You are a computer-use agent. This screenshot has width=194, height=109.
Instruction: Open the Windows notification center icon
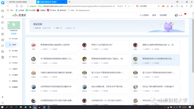pos(190,107)
